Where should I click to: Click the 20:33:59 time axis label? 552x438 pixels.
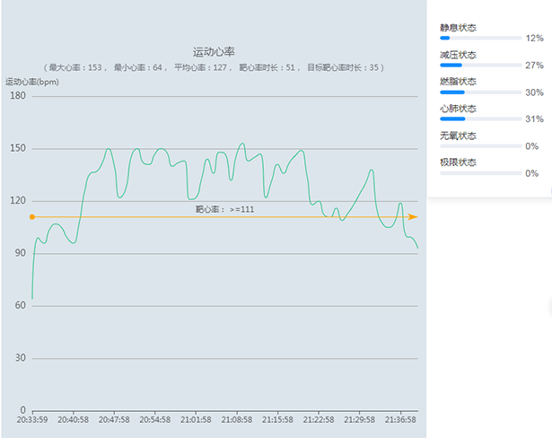[x=33, y=419]
